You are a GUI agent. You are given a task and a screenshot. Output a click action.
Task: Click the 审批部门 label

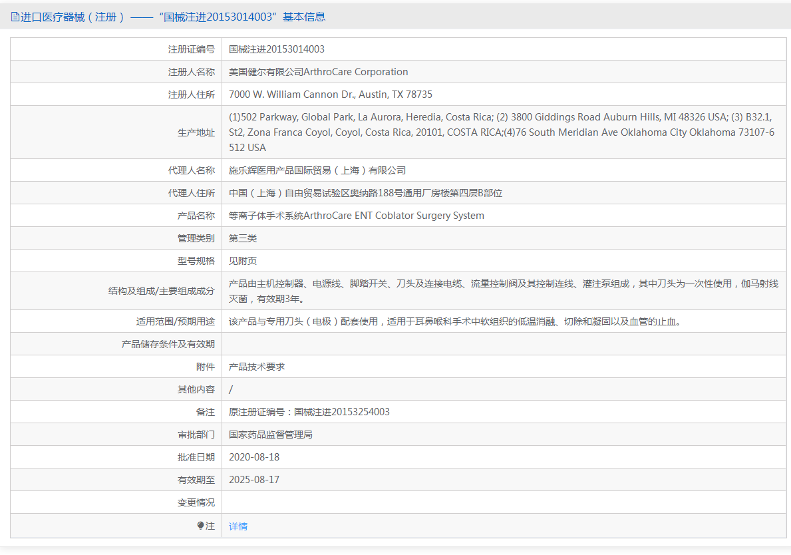196,435
